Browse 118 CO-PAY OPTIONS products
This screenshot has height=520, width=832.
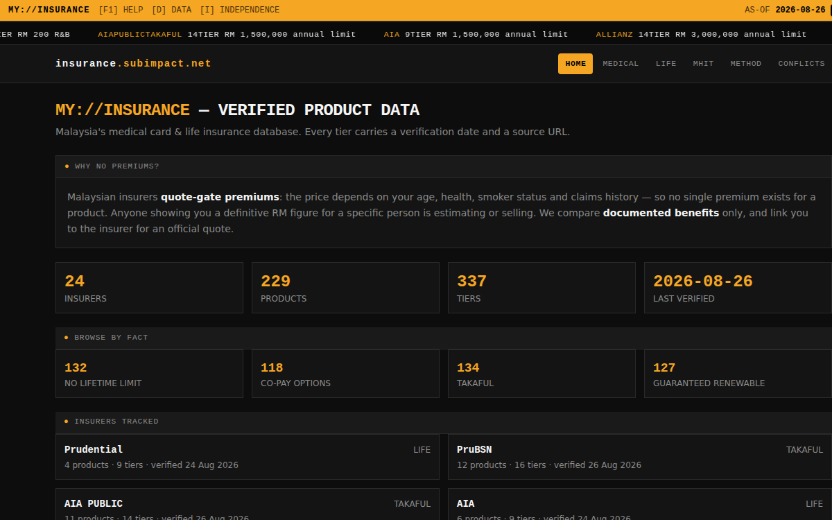pos(345,374)
